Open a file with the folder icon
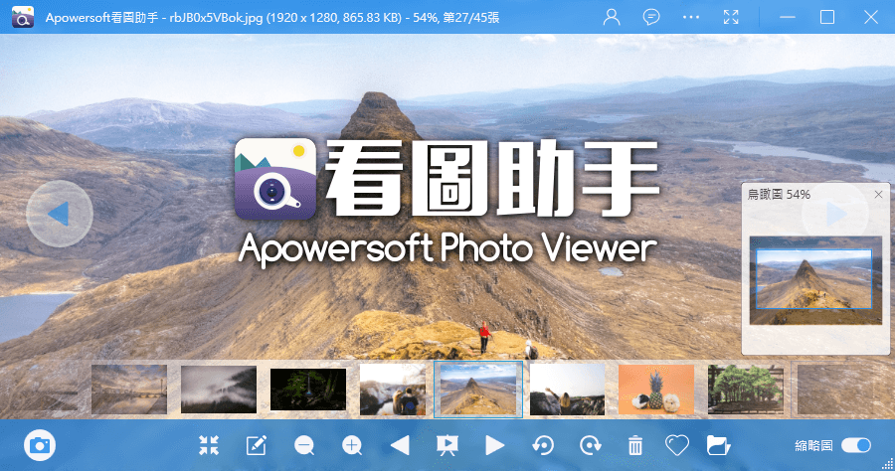The image size is (895, 471). coord(718,445)
